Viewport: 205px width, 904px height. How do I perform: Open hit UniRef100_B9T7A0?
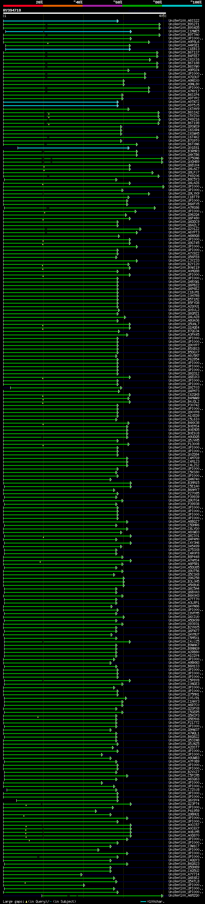coord(184,35)
